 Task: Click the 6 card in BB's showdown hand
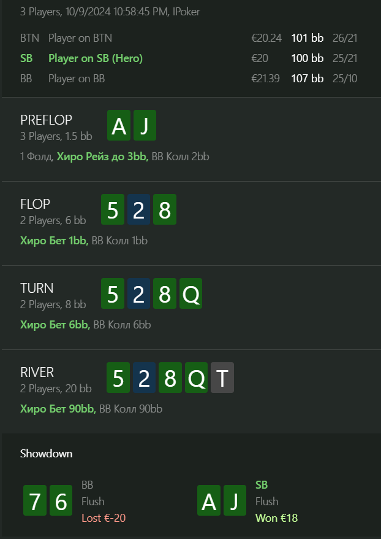61,501
